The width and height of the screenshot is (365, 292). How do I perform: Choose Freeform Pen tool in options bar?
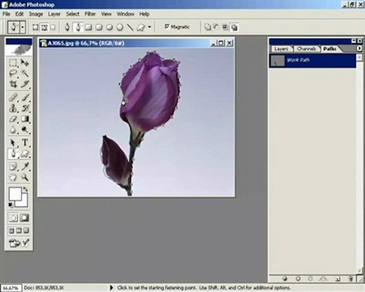(78, 27)
